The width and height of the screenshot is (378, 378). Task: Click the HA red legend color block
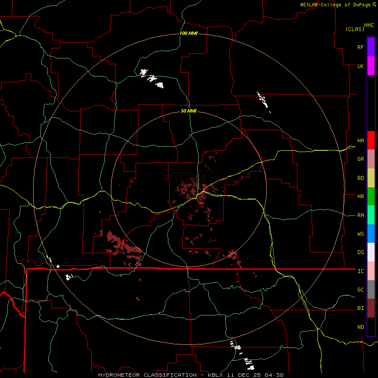coord(371,140)
